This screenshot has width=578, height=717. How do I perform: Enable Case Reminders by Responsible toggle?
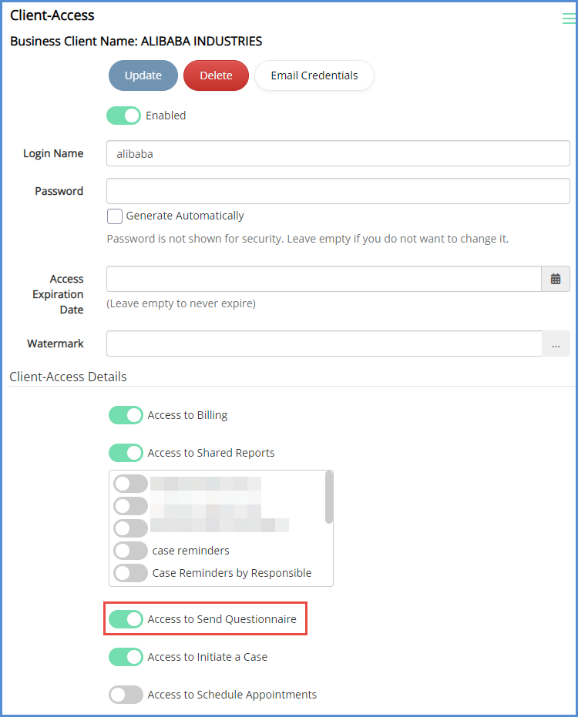pos(131,573)
